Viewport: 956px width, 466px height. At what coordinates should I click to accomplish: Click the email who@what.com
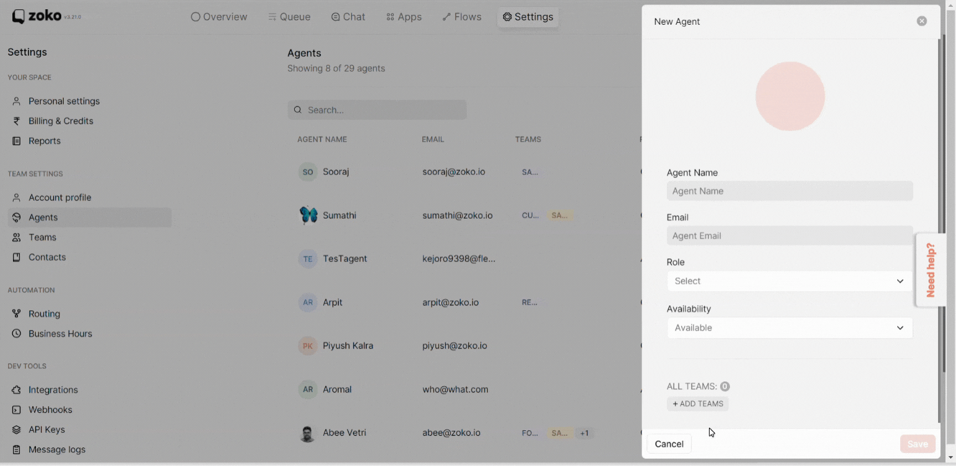pos(455,389)
